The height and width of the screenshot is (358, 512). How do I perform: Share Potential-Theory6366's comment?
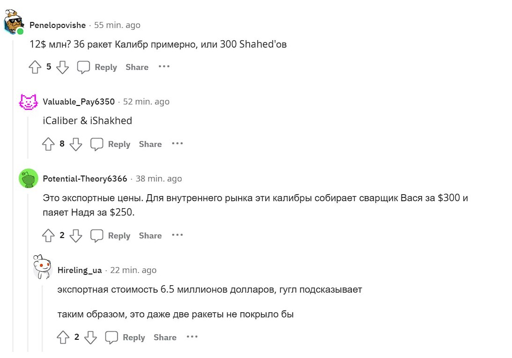[x=150, y=236]
